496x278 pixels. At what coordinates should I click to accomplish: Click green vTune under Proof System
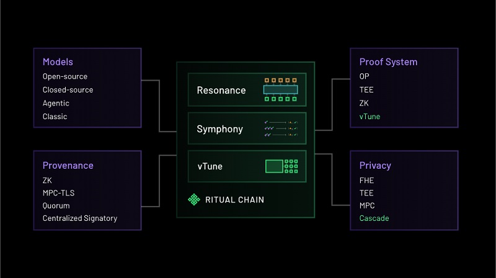[370, 117]
